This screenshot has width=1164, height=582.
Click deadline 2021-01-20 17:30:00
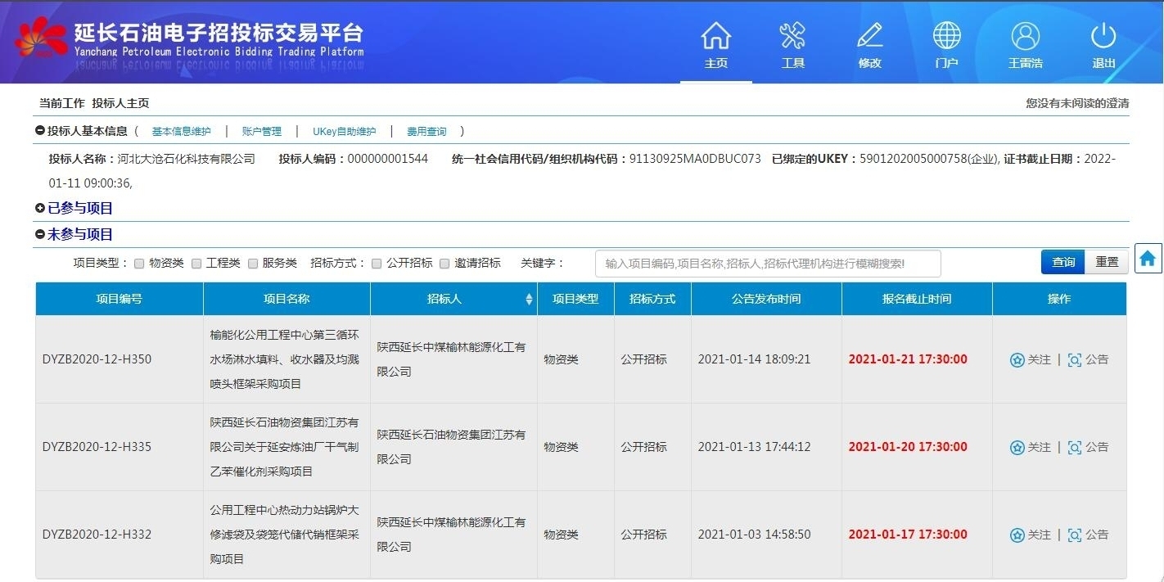pos(908,447)
